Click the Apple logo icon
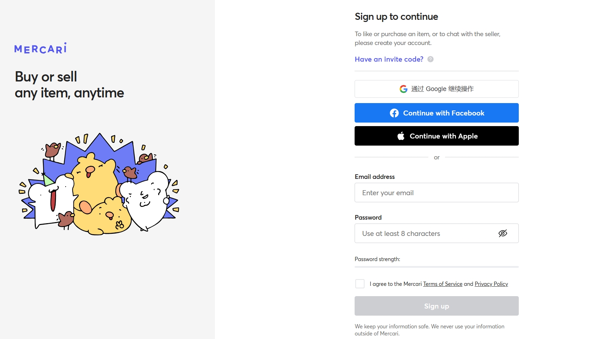Viewport: 589px width, 339px height. 401,136
